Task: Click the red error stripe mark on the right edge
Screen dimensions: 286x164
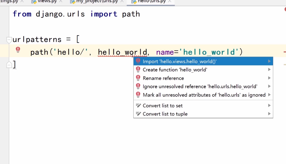Action: [x=285, y=52]
